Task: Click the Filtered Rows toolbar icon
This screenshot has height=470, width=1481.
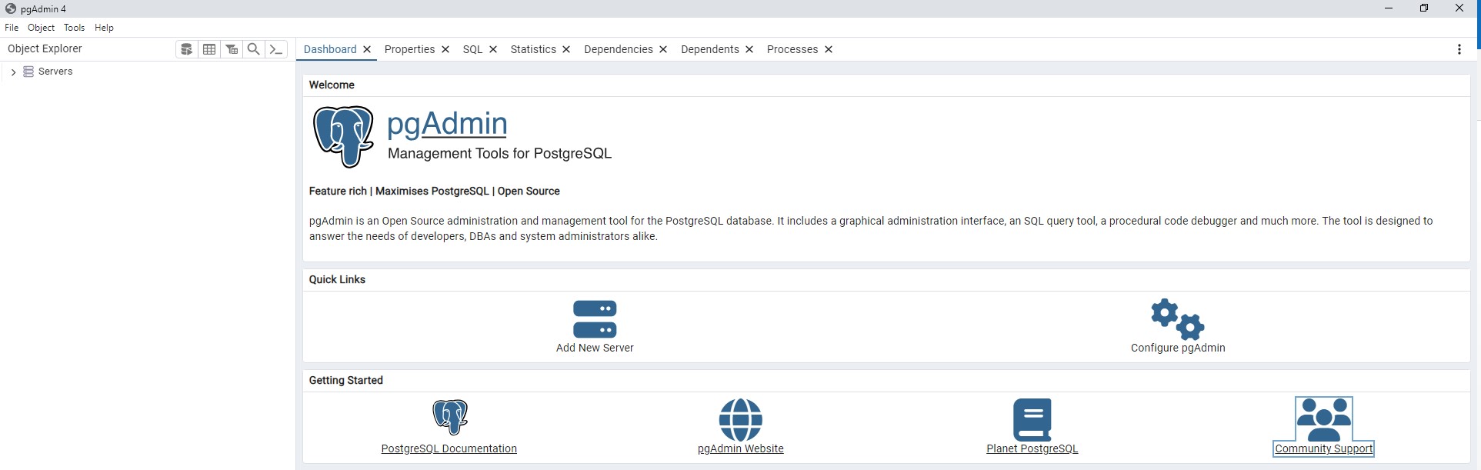Action: click(x=232, y=49)
